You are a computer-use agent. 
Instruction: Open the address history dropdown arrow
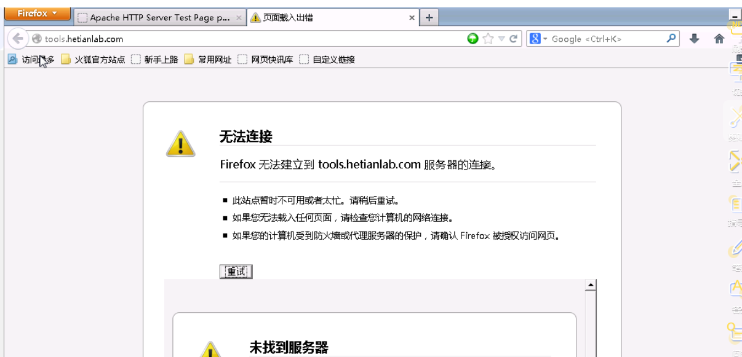(x=501, y=39)
